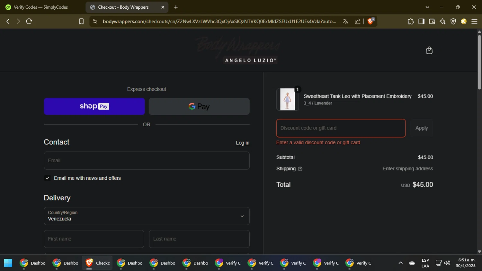Select the Checkout - Body Wrappers tab
The height and width of the screenshot is (271, 482).
(x=127, y=7)
